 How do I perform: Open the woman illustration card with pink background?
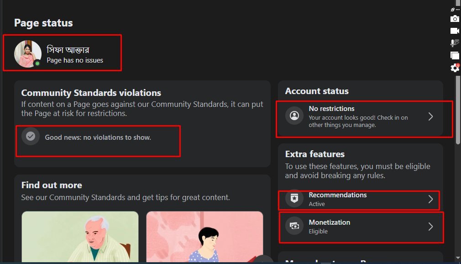click(x=204, y=237)
